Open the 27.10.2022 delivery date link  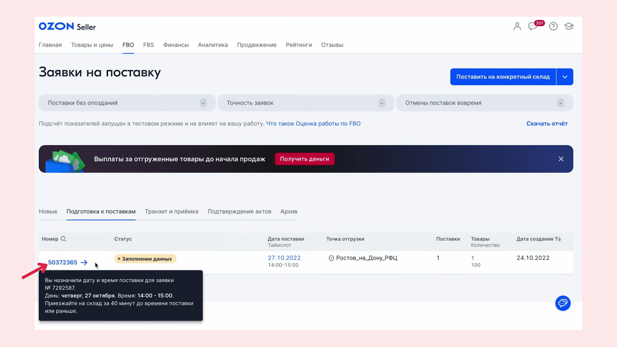tap(284, 258)
